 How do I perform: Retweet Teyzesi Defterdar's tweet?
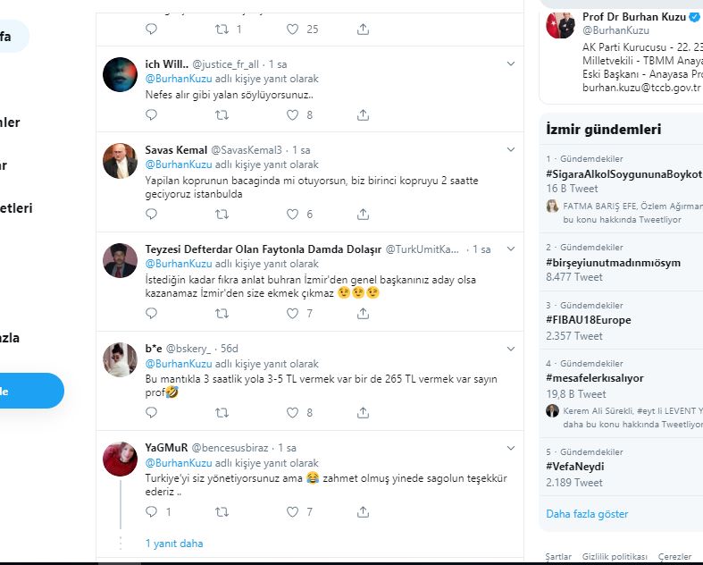click(222, 314)
